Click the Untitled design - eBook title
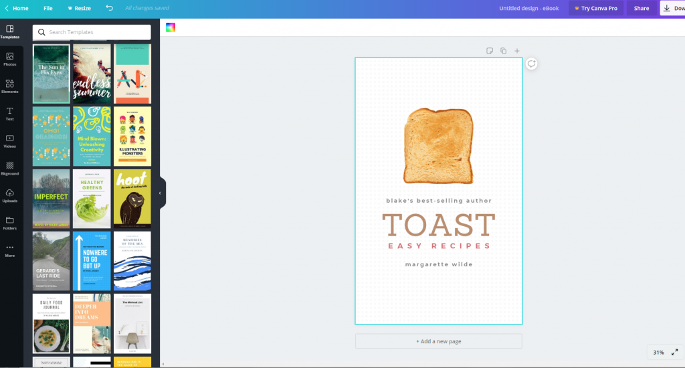The width and height of the screenshot is (685, 368). 528,8
